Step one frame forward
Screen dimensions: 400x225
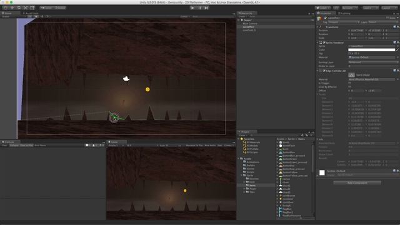[x=206, y=8]
